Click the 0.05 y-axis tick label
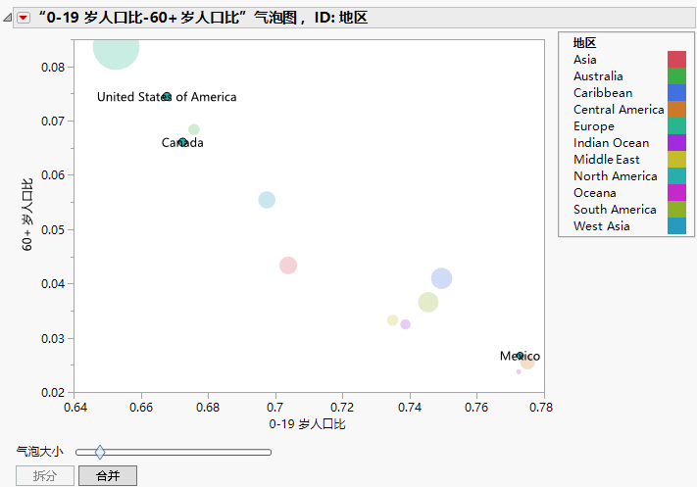 point(53,229)
